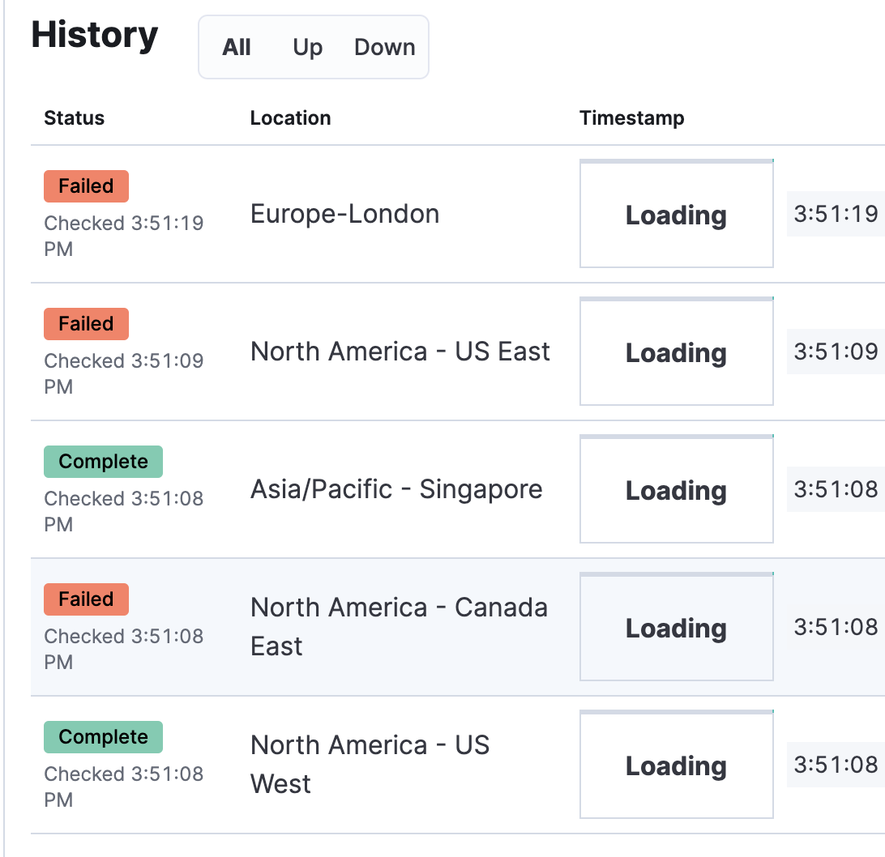This screenshot has height=857, width=885.
Task: Click the Failed badge for Europe-London
Action: [x=86, y=186]
